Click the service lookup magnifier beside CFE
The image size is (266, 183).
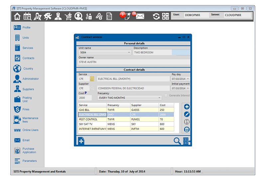point(92,79)
